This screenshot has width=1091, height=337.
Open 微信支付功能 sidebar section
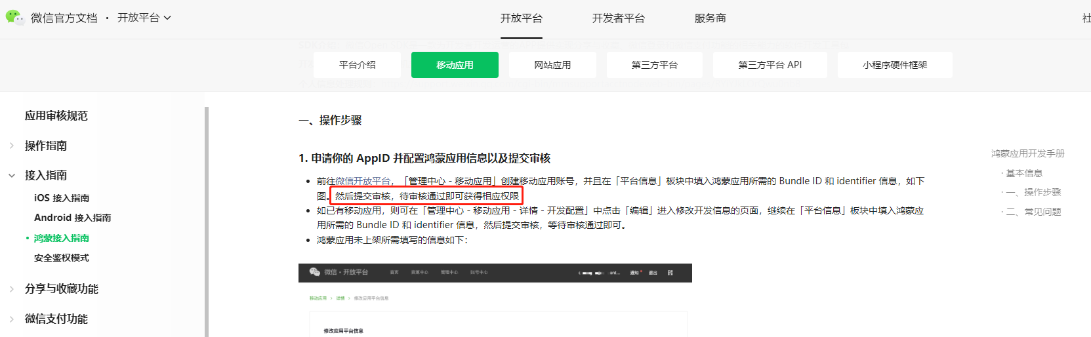(56, 319)
